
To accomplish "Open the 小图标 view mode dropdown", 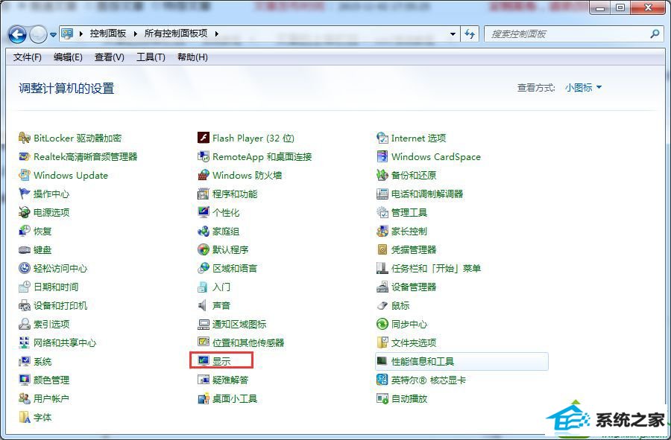I will pos(583,88).
